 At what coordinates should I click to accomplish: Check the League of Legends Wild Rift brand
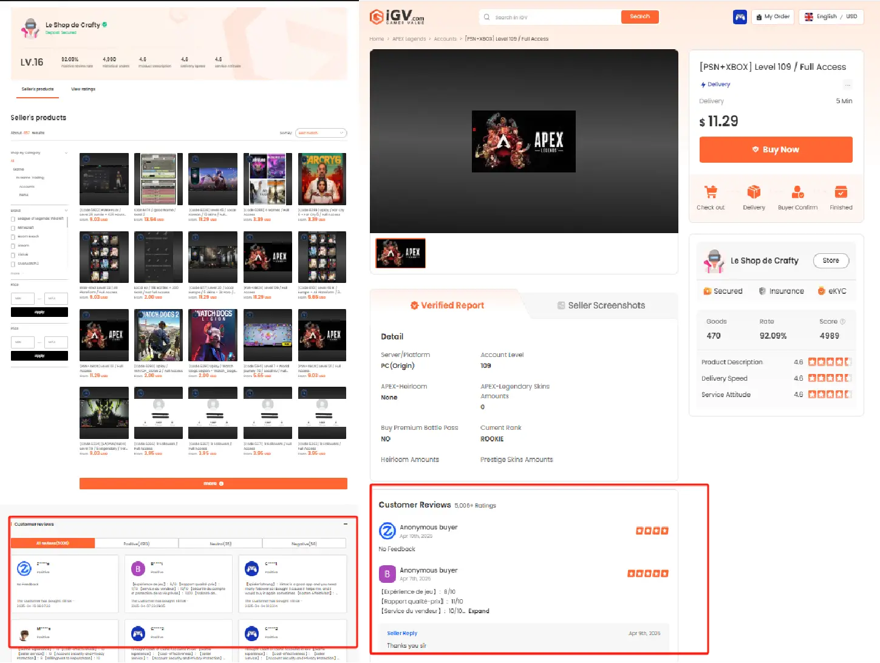(x=13, y=219)
